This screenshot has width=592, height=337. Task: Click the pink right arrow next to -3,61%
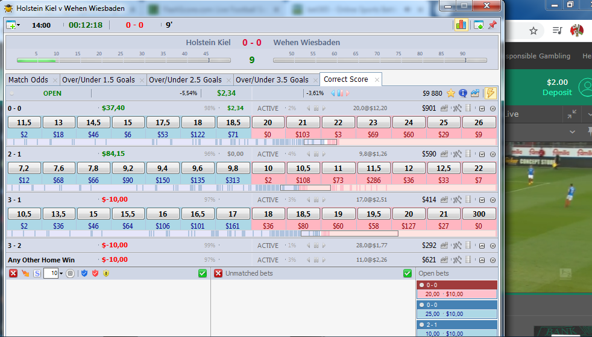point(347,93)
